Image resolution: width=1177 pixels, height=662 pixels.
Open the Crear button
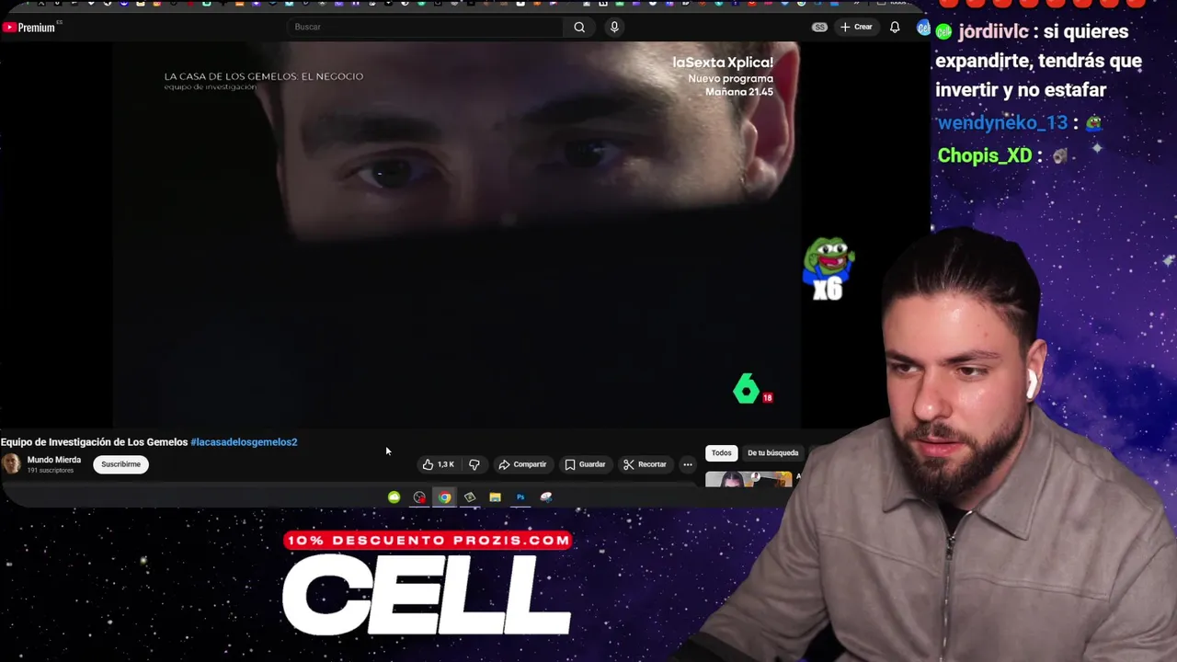click(x=856, y=27)
